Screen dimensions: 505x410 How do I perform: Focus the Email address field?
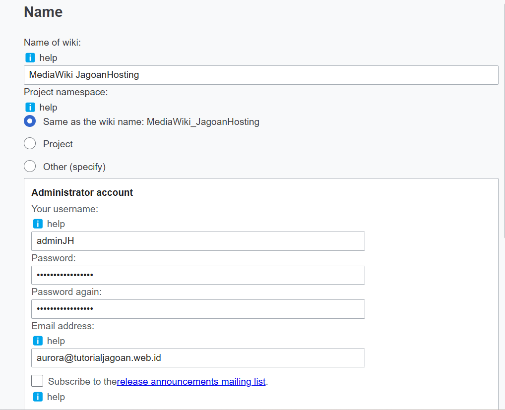click(198, 358)
